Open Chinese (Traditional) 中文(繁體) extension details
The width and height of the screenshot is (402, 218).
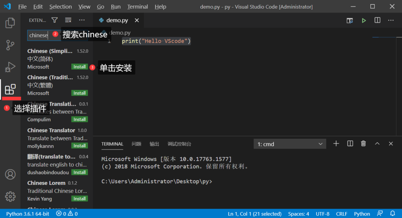coord(57,85)
